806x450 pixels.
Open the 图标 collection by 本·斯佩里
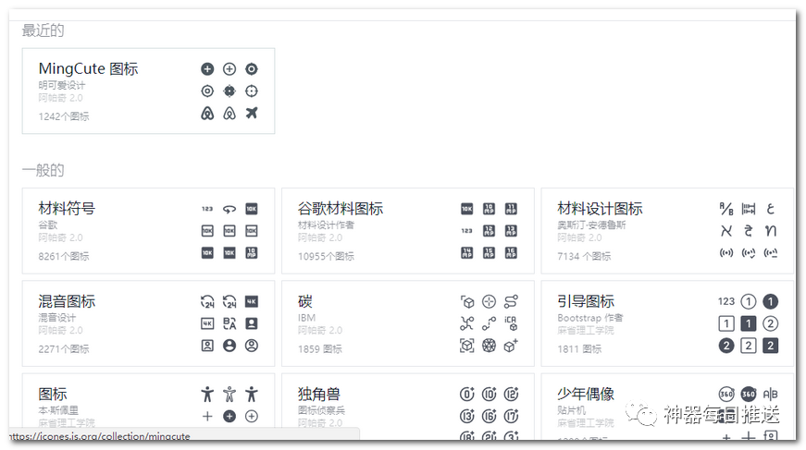[53, 394]
